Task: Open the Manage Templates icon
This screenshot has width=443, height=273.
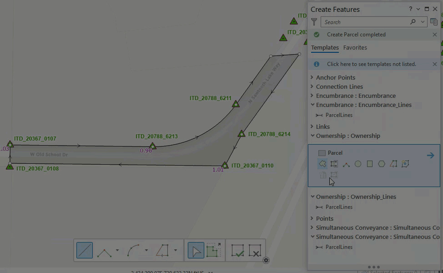Action: (433, 21)
